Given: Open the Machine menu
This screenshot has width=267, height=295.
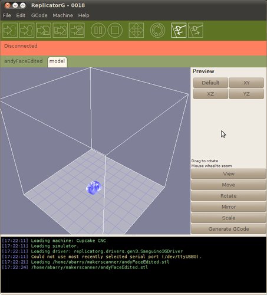Looking at the screenshot, I should [62, 15].
